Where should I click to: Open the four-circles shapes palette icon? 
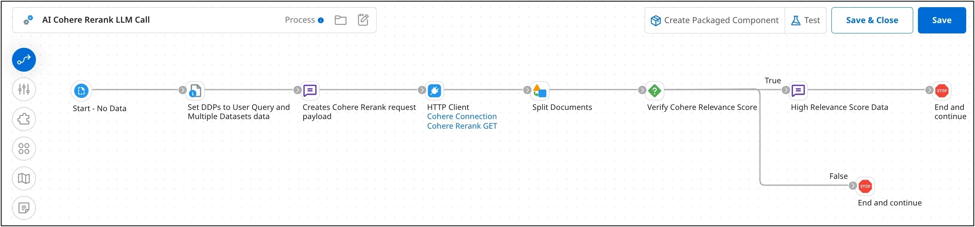pyautogui.click(x=24, y=149)
